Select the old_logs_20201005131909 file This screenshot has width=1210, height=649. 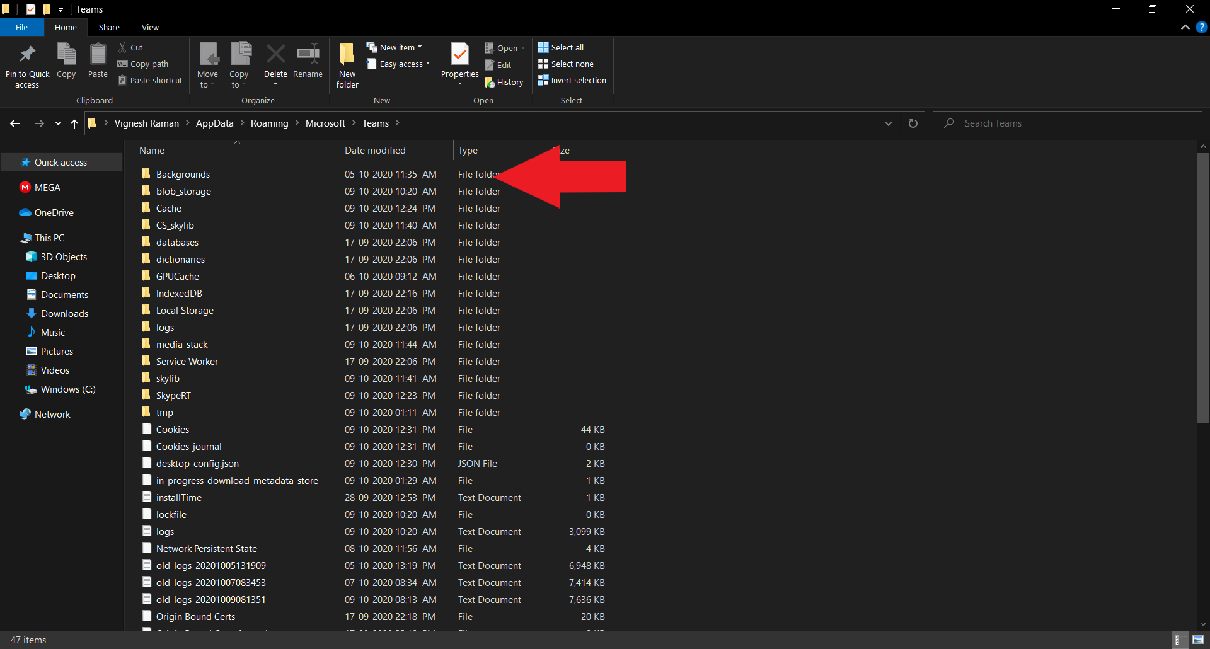click(211, 565)
